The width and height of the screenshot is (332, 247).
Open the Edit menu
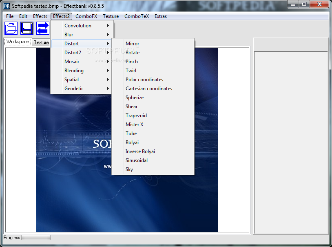(x=23, y=16)
